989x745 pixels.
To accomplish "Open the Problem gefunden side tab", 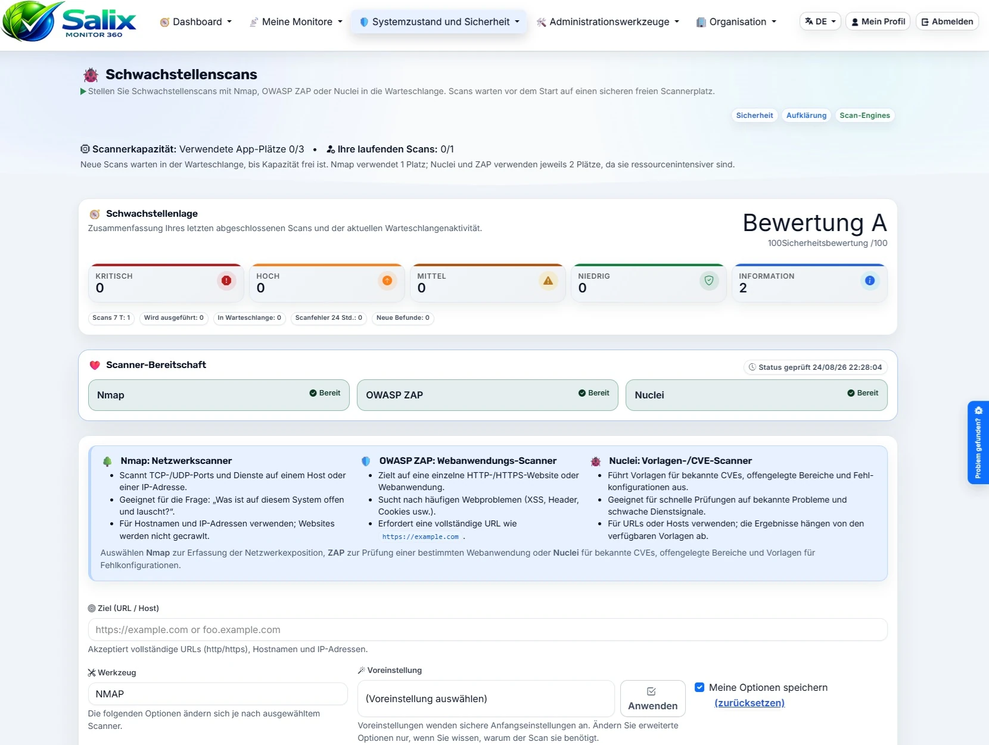I will tap(978, 442).
